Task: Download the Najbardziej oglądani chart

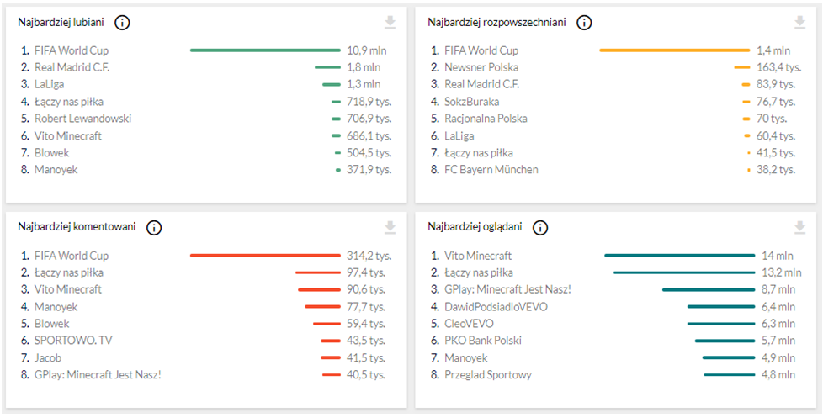Action: (x=799, y=227)
